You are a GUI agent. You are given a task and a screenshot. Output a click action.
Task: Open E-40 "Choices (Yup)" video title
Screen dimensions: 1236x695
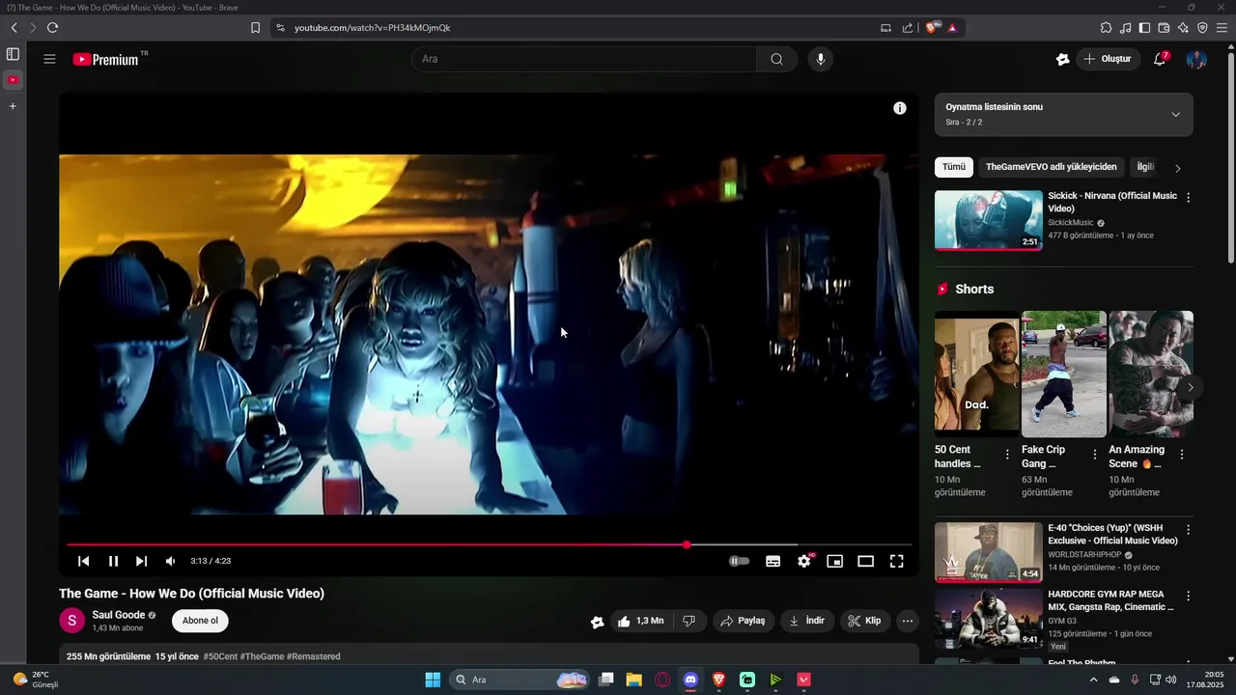tap(1112, 535)
